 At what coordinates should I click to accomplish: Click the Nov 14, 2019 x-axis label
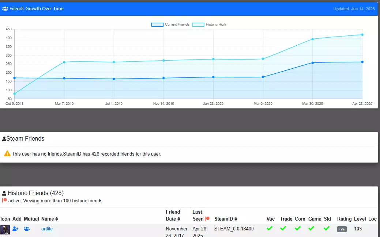point(163,104)
